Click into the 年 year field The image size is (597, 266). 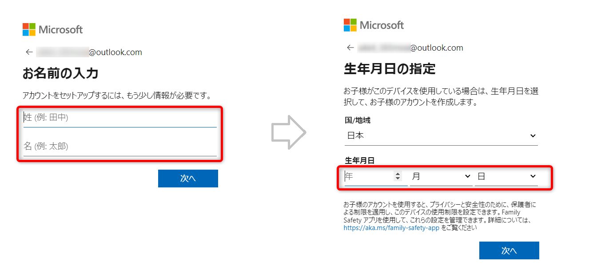(x=368, y=177)
